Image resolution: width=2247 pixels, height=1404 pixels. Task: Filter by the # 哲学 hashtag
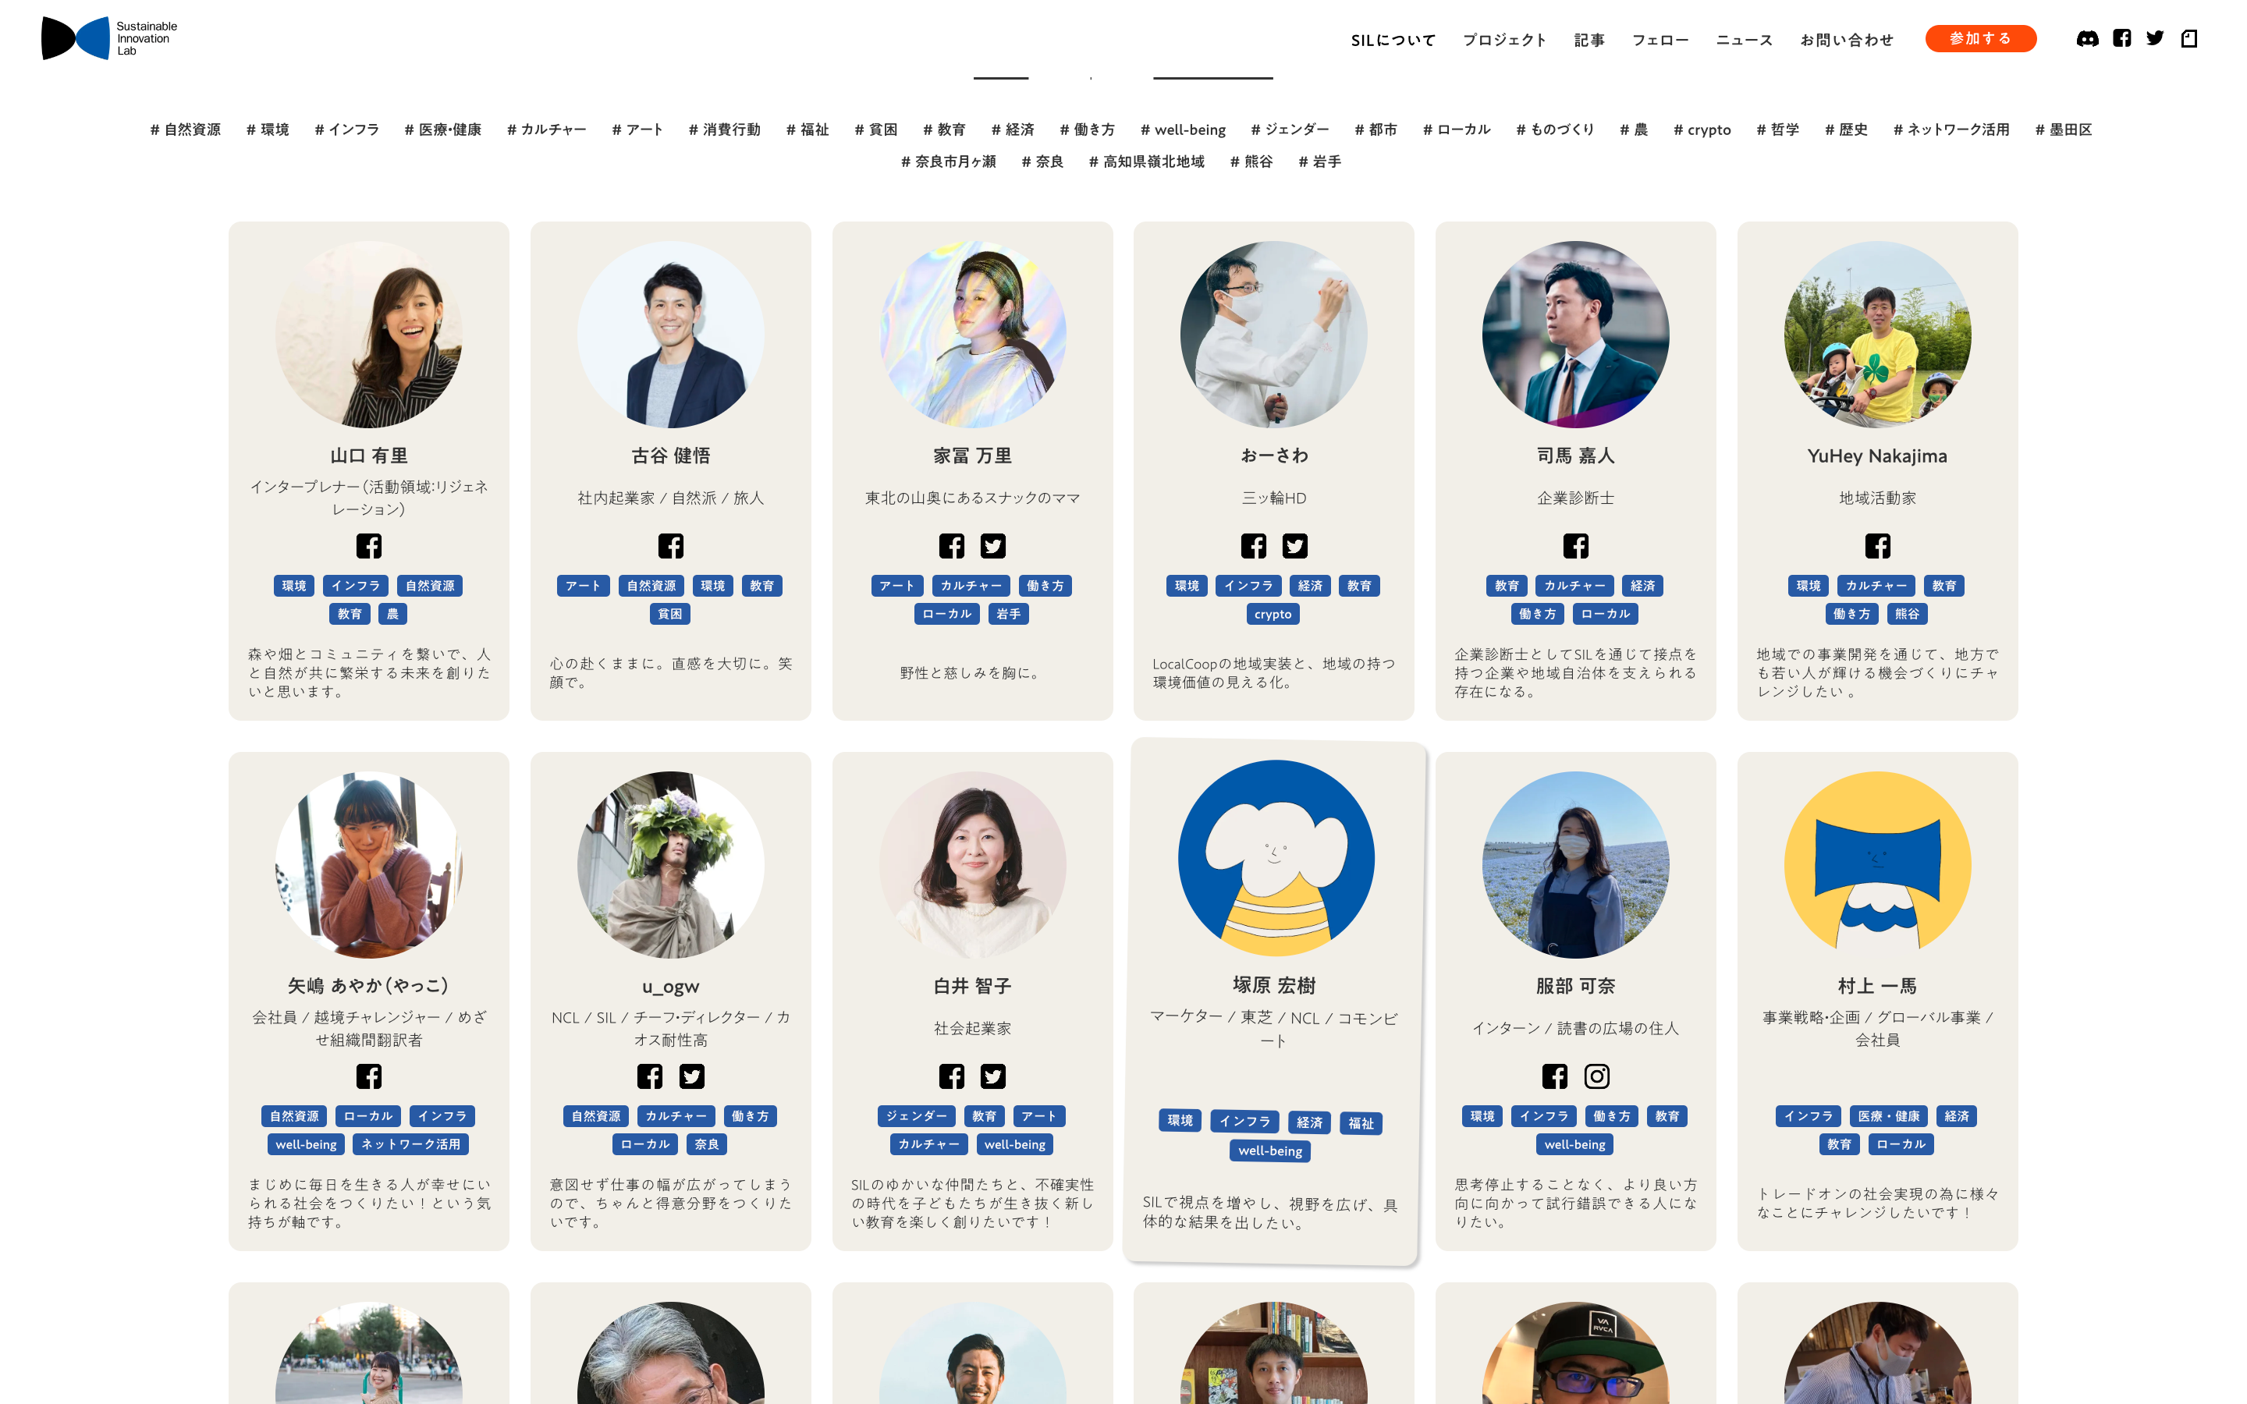pos(1777,130)
